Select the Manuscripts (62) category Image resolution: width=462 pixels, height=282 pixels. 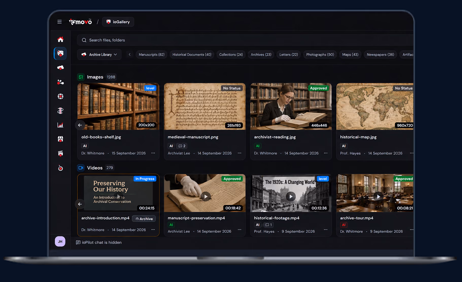point(151,54)
